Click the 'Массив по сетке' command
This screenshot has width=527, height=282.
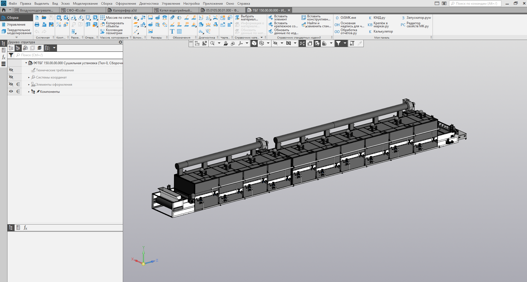tap(116, 18)
